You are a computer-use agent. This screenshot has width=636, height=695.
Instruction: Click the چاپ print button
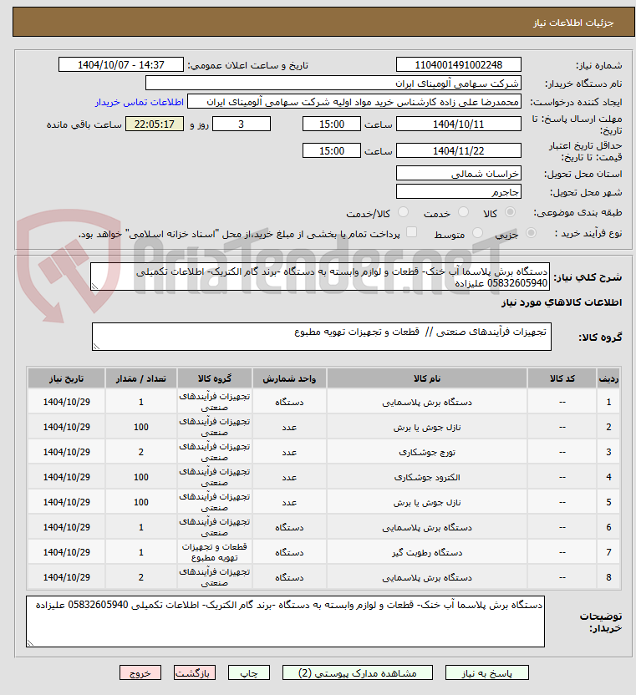click(x=249, y=672)
